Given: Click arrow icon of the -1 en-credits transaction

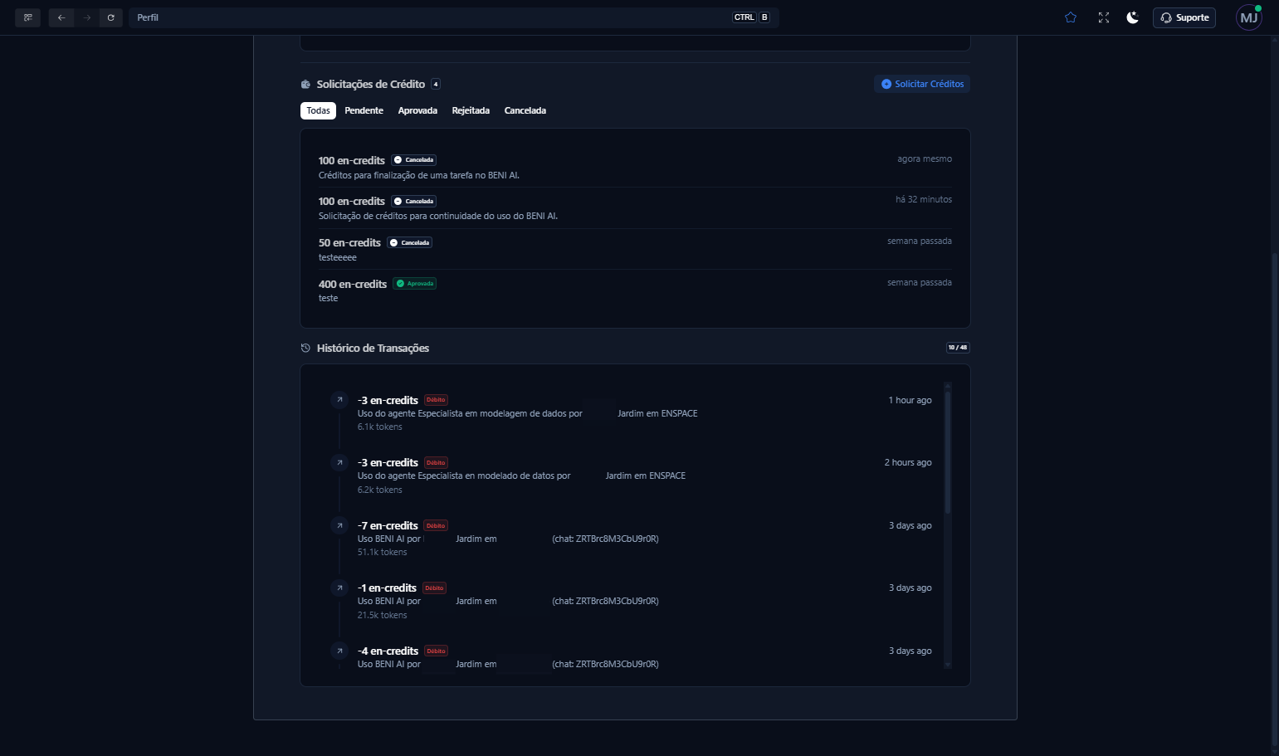Looking at the screenshot, I should [339, 588].
